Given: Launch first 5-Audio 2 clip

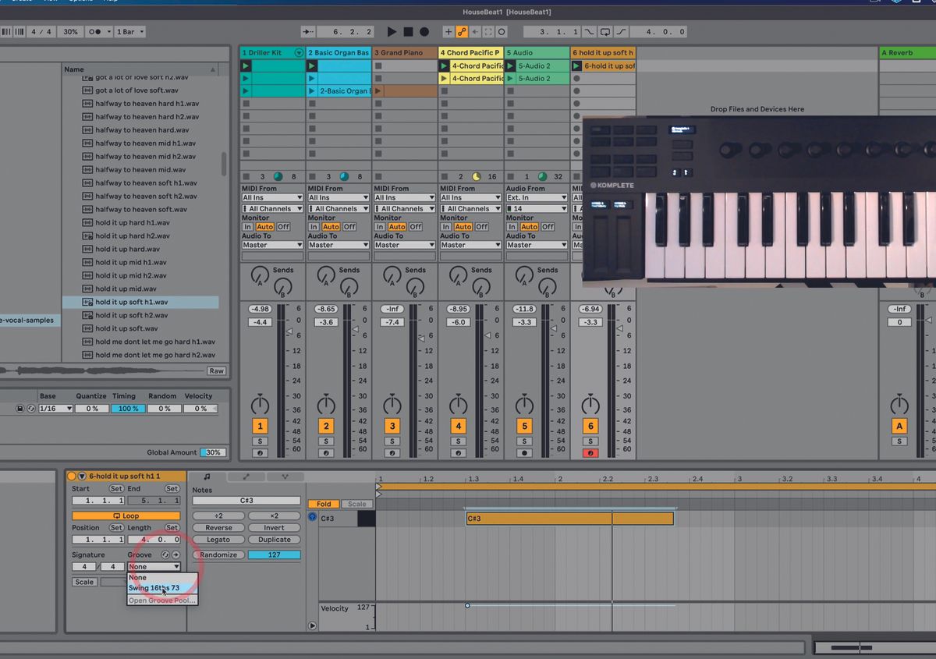Looking at the screenshot, I should 511,66.
